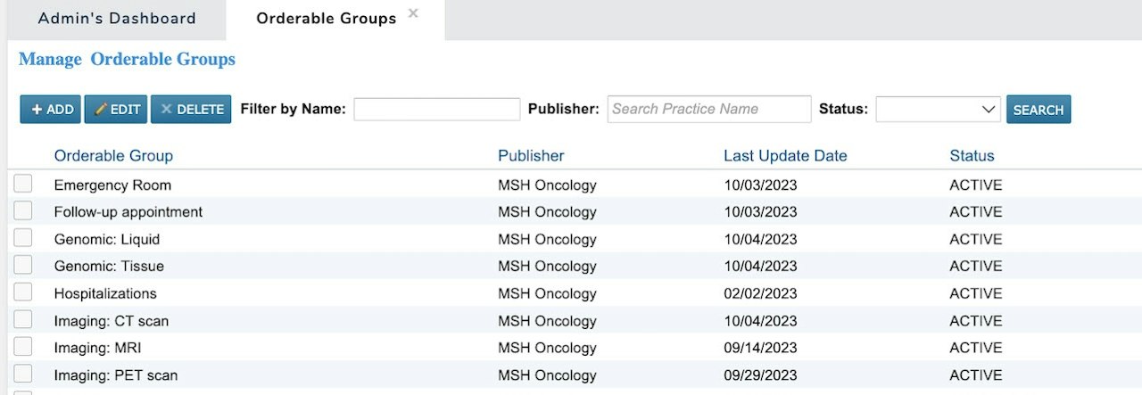
Task: Click the Follow-up appointment group name
Action: (128, 212)
